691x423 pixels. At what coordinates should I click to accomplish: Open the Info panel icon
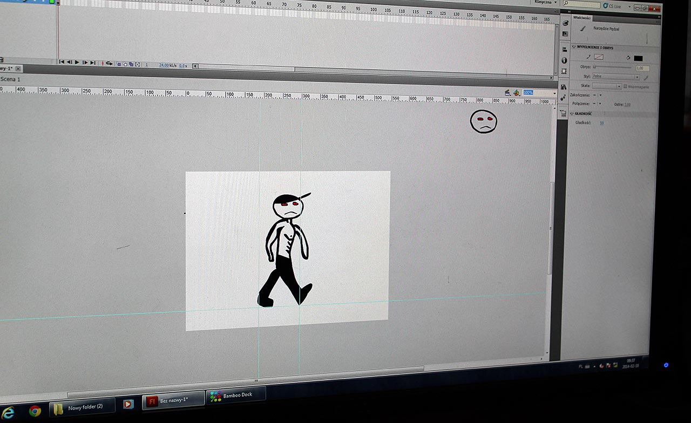[x=565, y=60]
